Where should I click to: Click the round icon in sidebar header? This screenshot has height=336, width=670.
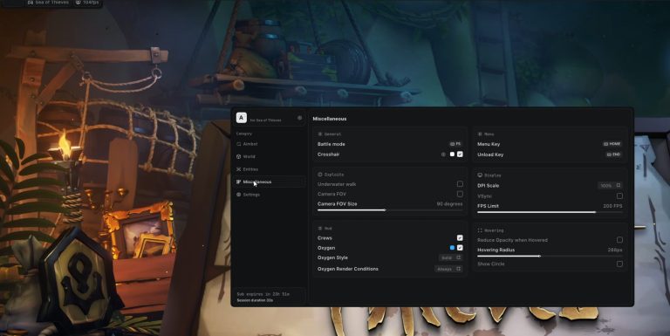[299, 118]
